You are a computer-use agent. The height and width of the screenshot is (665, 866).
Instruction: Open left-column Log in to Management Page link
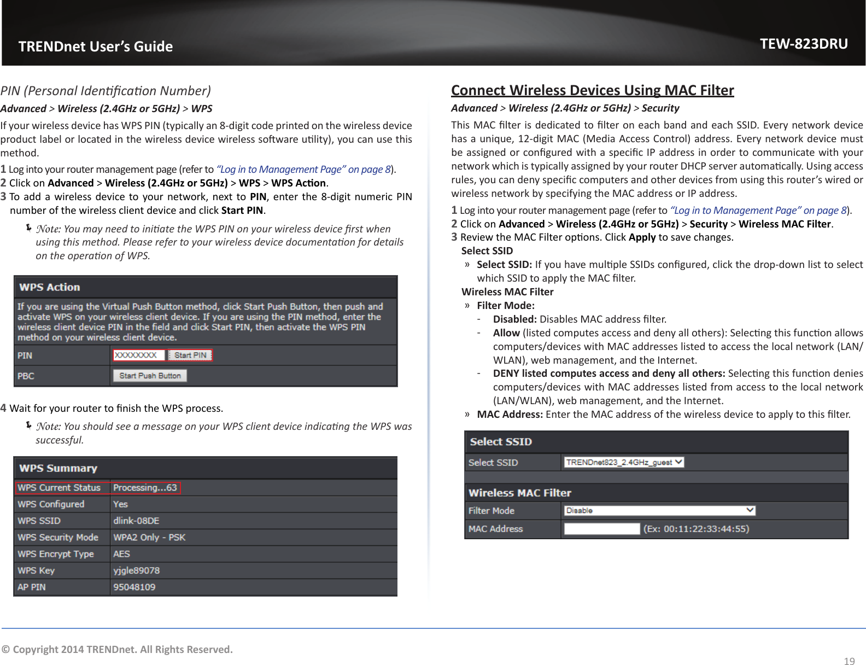[x=303, y=169]
